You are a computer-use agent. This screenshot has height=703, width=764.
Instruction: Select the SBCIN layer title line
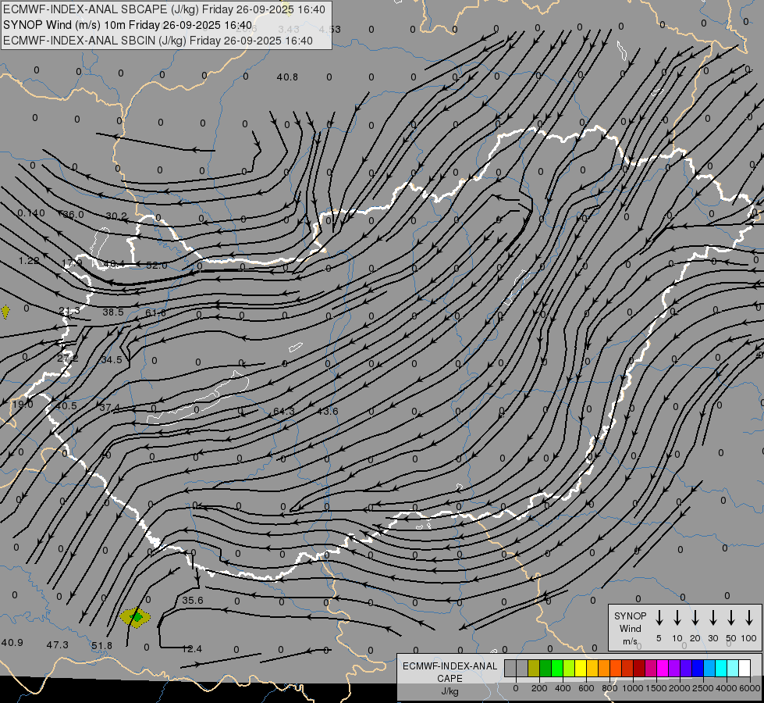click(x=158, y=41)
